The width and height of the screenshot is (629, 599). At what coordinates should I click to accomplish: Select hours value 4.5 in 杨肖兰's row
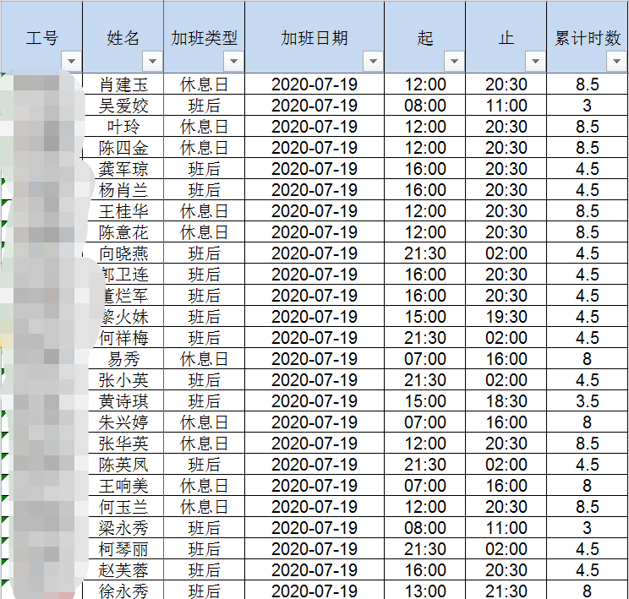tap(588, 190)
